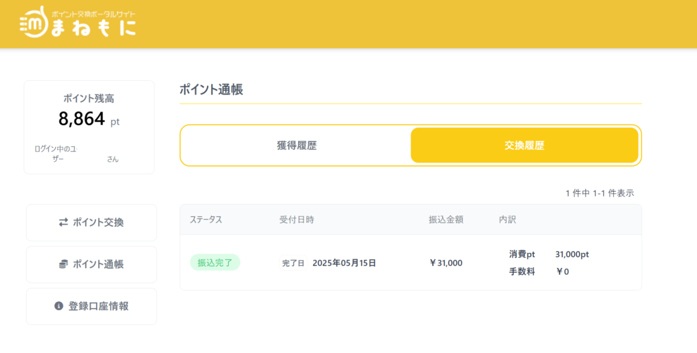Click the coin stack icon beside ポイント通帳
This screenshot has height=353, width=697.
click(63, 264)
